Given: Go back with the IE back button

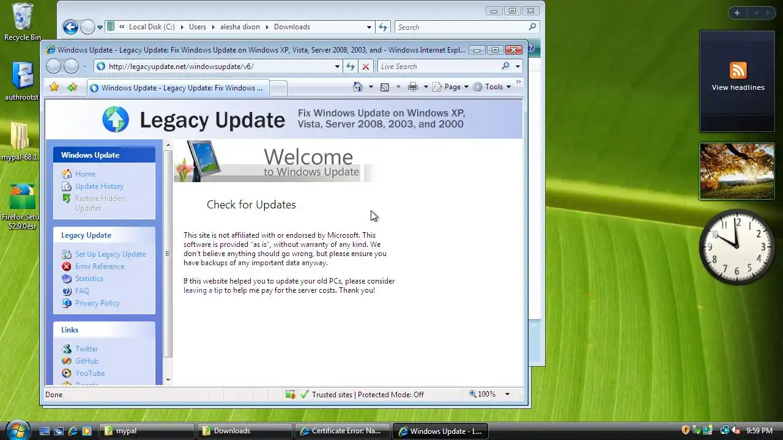Looking at the screenshot, I should 54,66.
